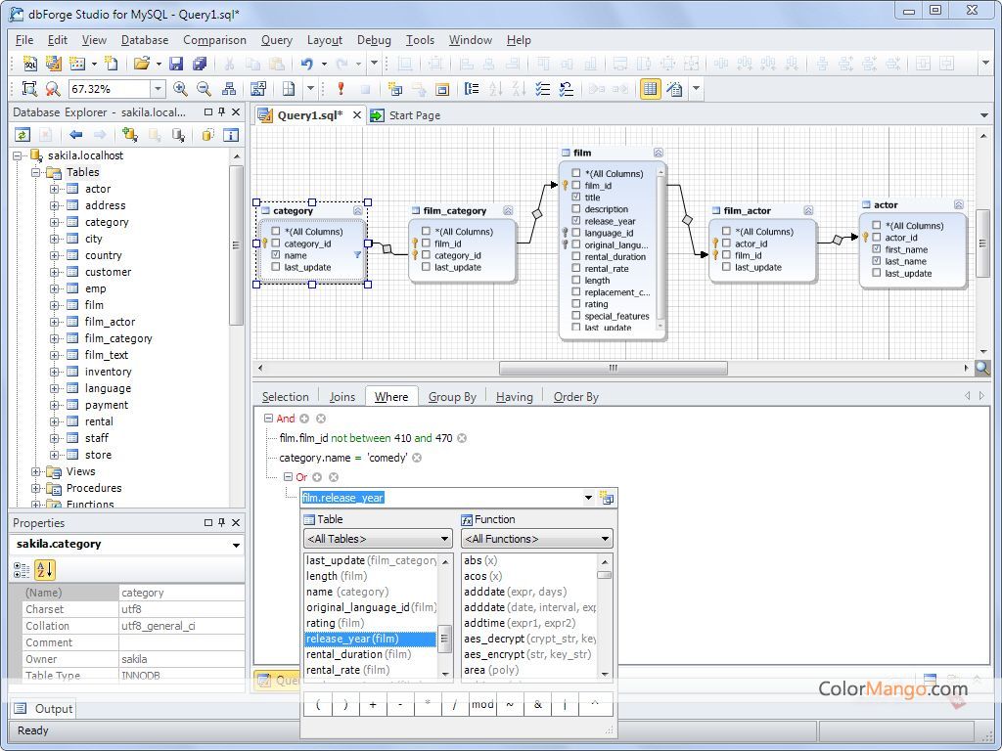Open the film.release_year expression dropdown arrow
This screenshot has width=1002, height=751.
pos(588,498)
